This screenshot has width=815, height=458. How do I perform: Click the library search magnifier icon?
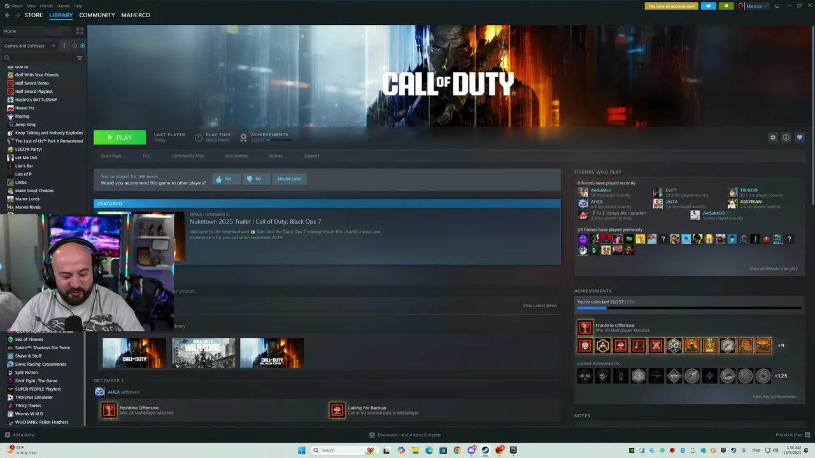(7, 58)
